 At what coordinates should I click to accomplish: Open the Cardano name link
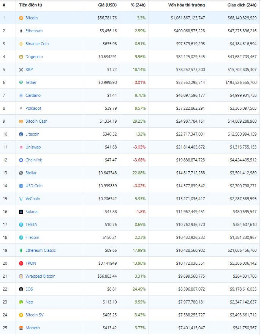[x=33, y=95]
